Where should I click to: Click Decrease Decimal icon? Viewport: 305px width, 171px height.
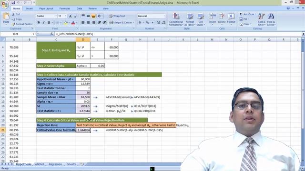(163, 23)
